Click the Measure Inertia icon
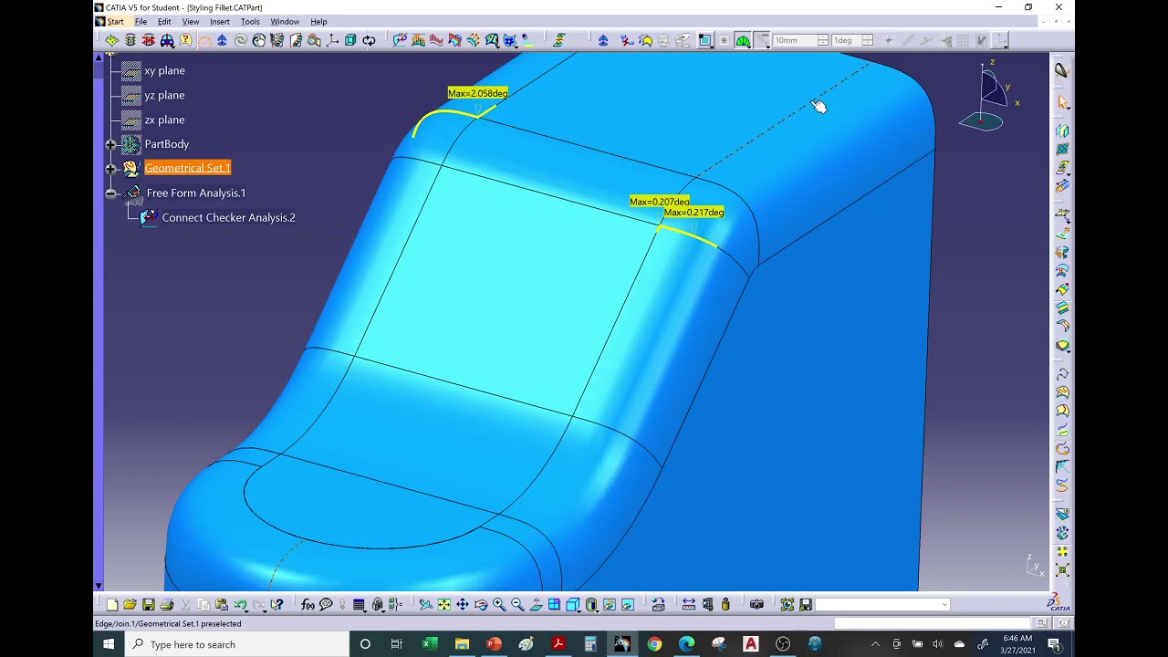 [x=725, y=604]
